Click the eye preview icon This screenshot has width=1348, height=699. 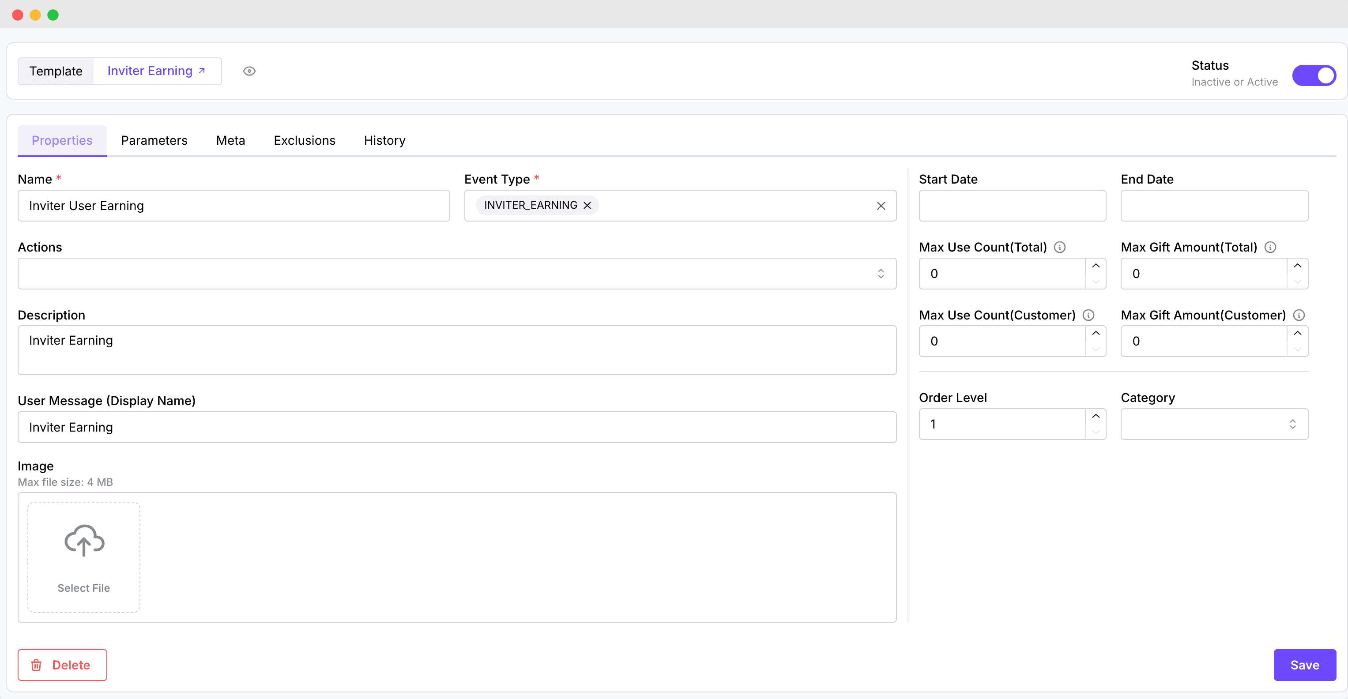click(x=249, y=71)
